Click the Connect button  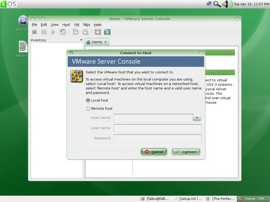(186, 152)
